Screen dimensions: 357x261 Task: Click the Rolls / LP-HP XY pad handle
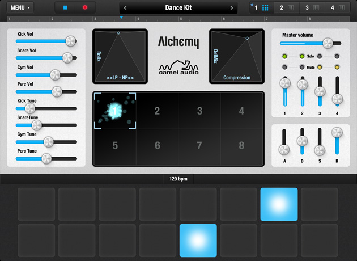pyautogui.click(x=118, y=33)
